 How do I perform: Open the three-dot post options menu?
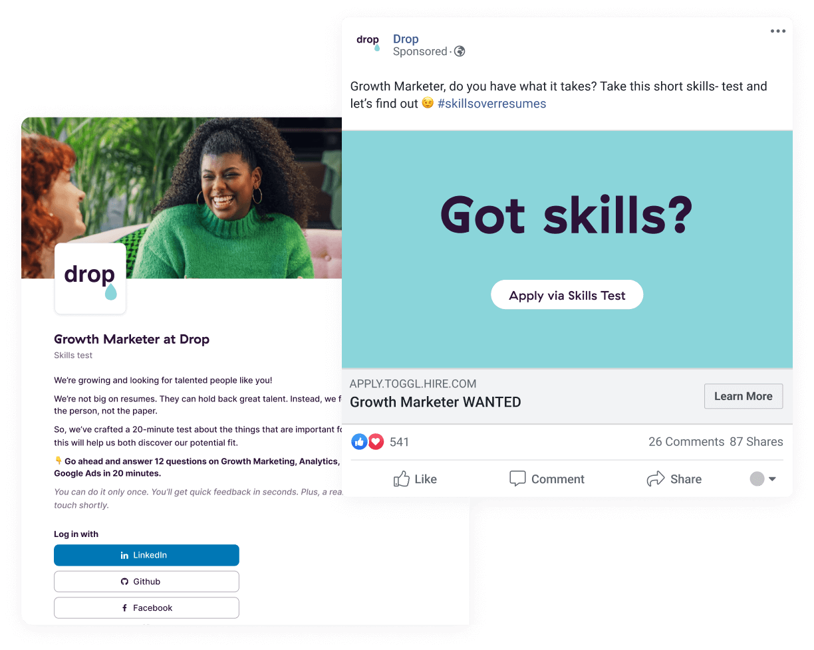point(777,31)
